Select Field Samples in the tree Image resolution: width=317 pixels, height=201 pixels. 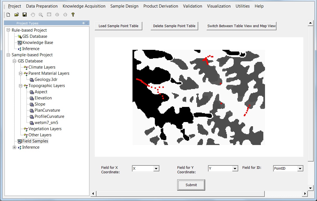[x=35, y=141]
